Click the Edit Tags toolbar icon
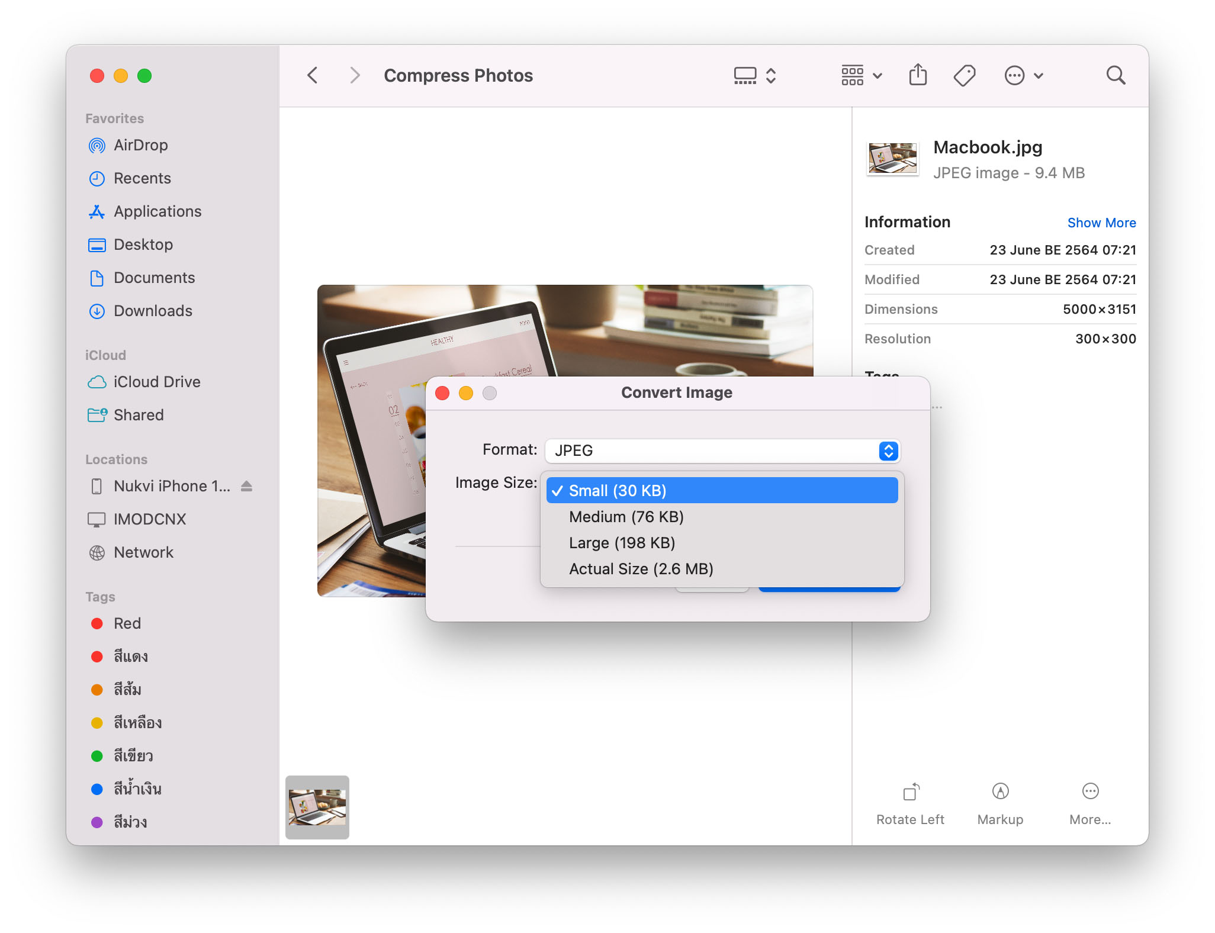The image size is (1215, 933). point(964,75)
